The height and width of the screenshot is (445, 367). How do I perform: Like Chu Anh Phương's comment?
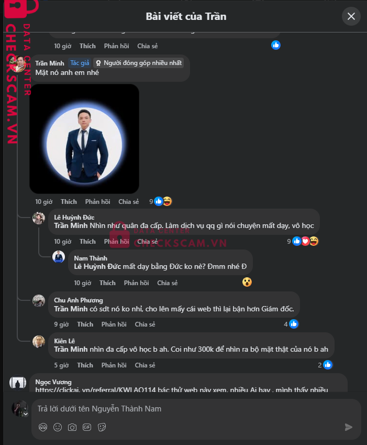[84, 324]
